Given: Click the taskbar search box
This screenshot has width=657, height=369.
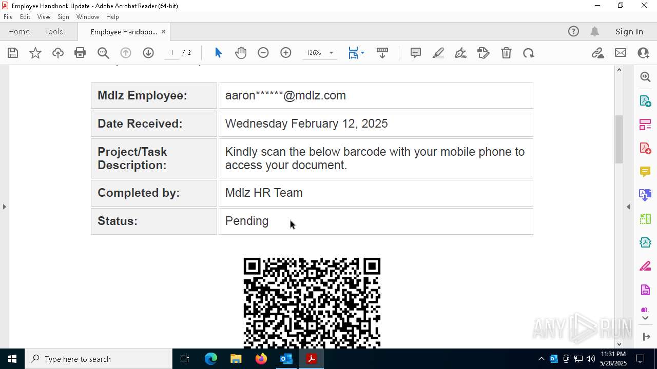Looking at the screenshot, I should 99,359.
